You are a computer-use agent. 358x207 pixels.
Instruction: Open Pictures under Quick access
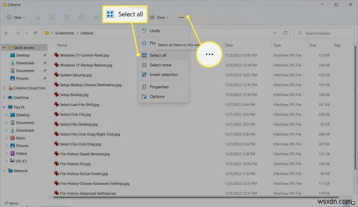(22, 79)
